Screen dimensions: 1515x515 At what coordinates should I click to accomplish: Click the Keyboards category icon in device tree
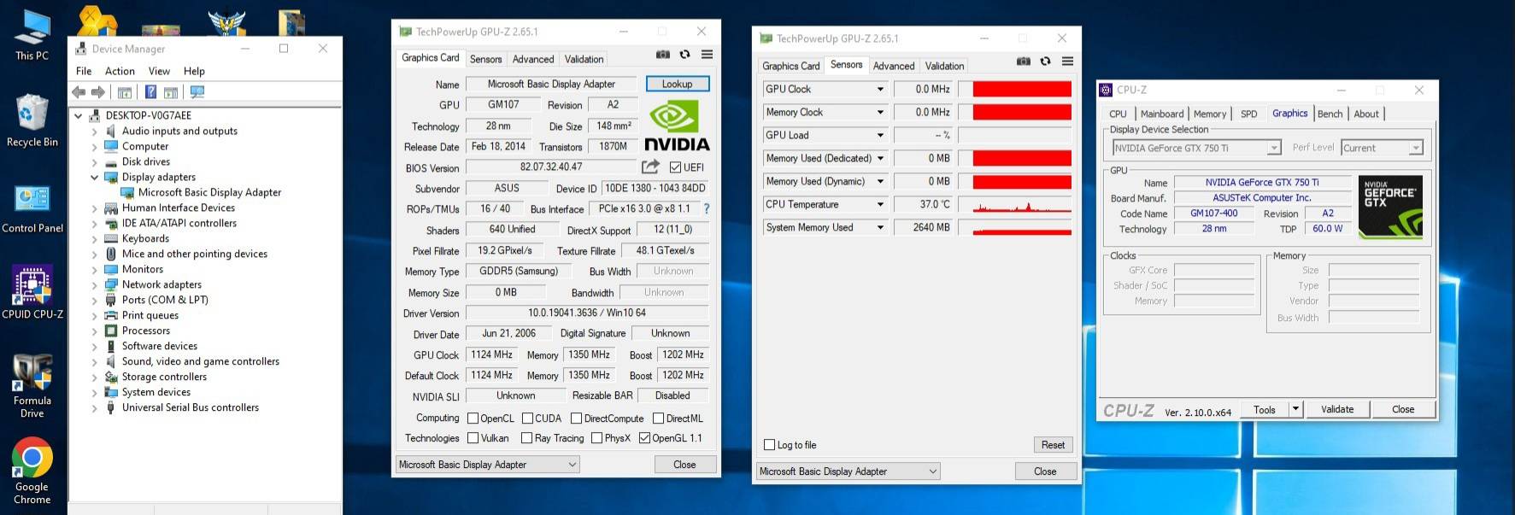pyautogui.click(x=111, y=238)
